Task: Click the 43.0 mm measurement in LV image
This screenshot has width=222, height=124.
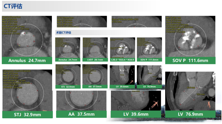Action: pyautogui.click(x=191, y=88)
